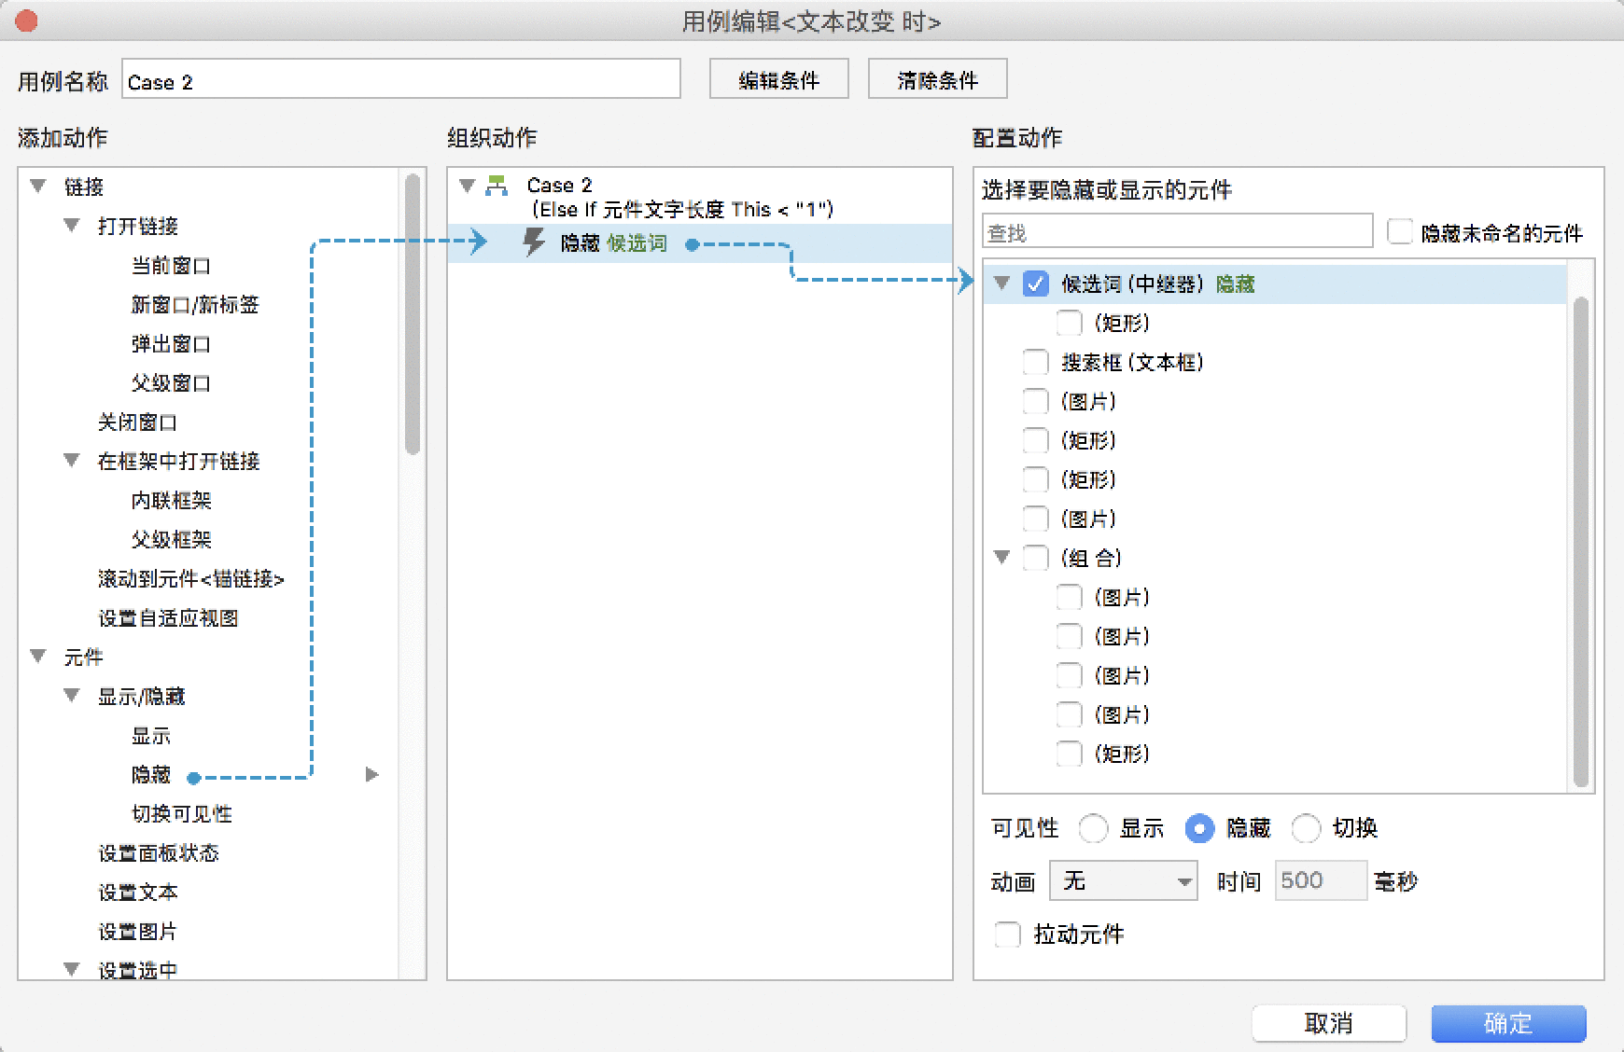This screenshot has width=1624, height=1052.
Task: Collapse the 显示/隐藏 group
Action: pyautogui.click(x=72, y=696)
